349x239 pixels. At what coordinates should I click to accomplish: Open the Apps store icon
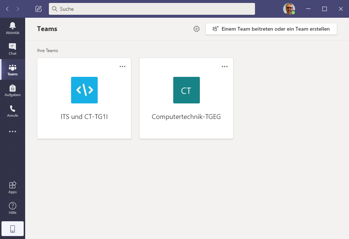pos(13,187)
